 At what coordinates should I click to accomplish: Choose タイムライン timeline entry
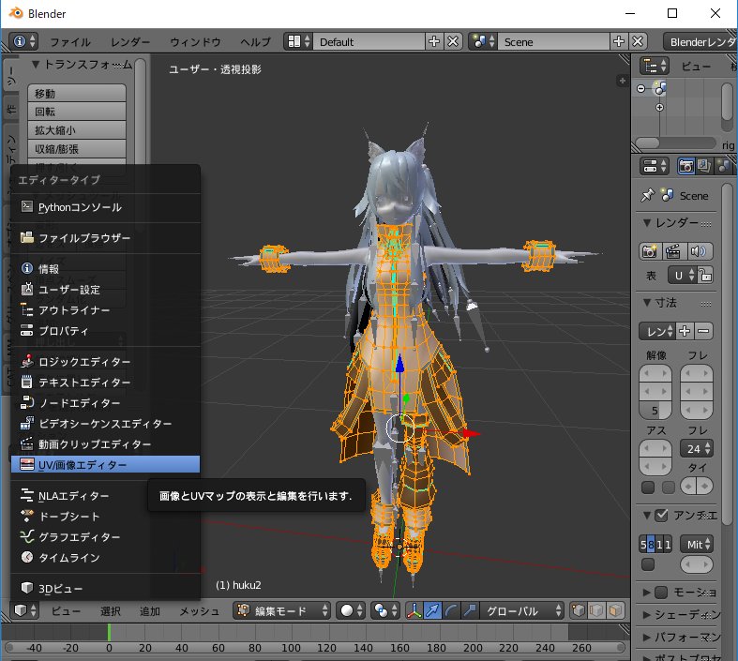pyautogui.click(x=105, y=558)
